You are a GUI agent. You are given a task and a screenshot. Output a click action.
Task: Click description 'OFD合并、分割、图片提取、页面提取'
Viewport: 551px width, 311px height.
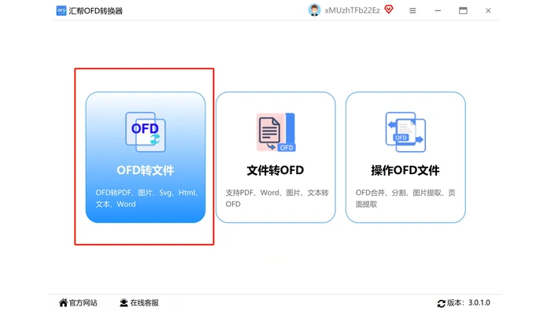tap(405, 198)
